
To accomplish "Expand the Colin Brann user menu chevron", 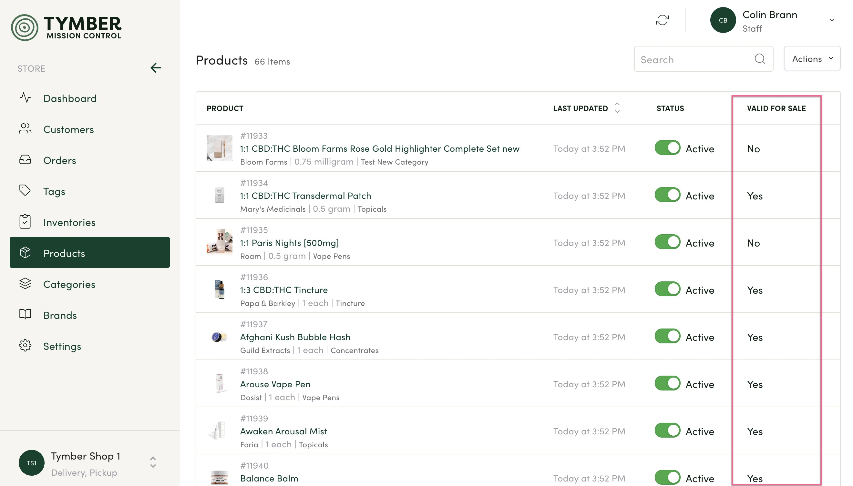I will 831,20.
